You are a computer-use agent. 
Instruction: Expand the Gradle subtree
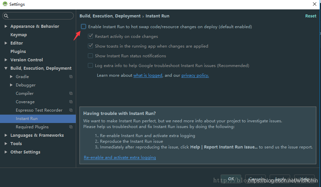pos(11,76)
